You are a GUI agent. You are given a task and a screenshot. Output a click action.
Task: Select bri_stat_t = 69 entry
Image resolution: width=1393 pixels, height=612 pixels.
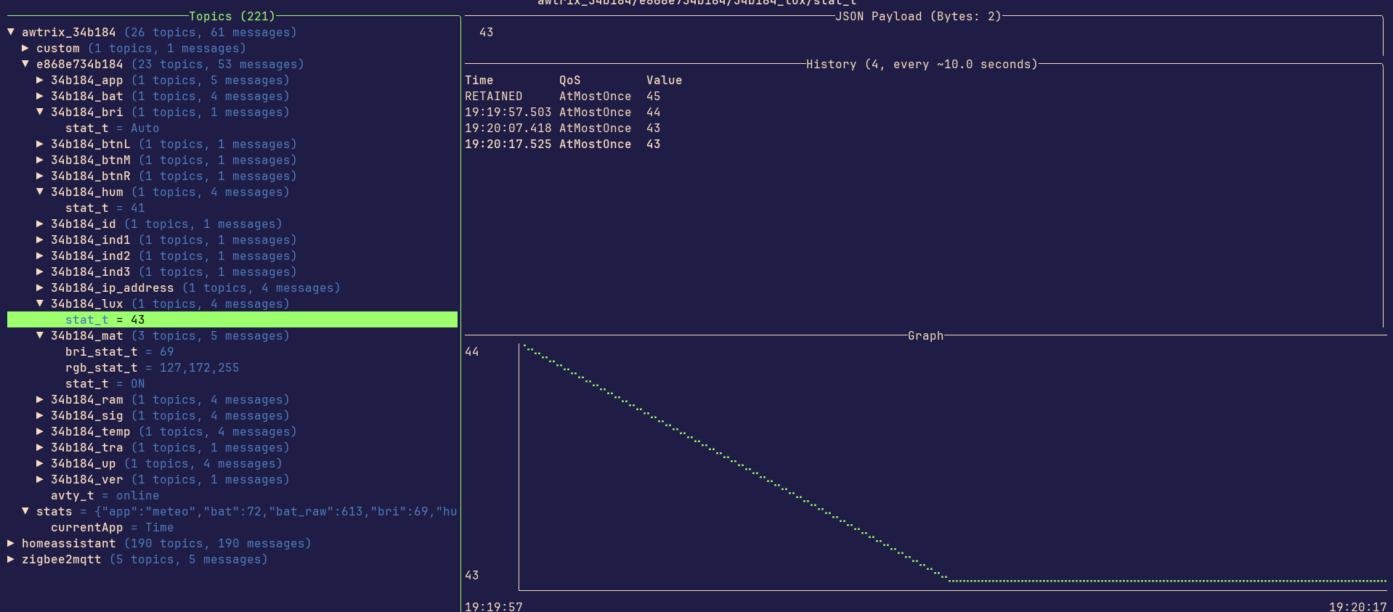click(x=120, y=351)
